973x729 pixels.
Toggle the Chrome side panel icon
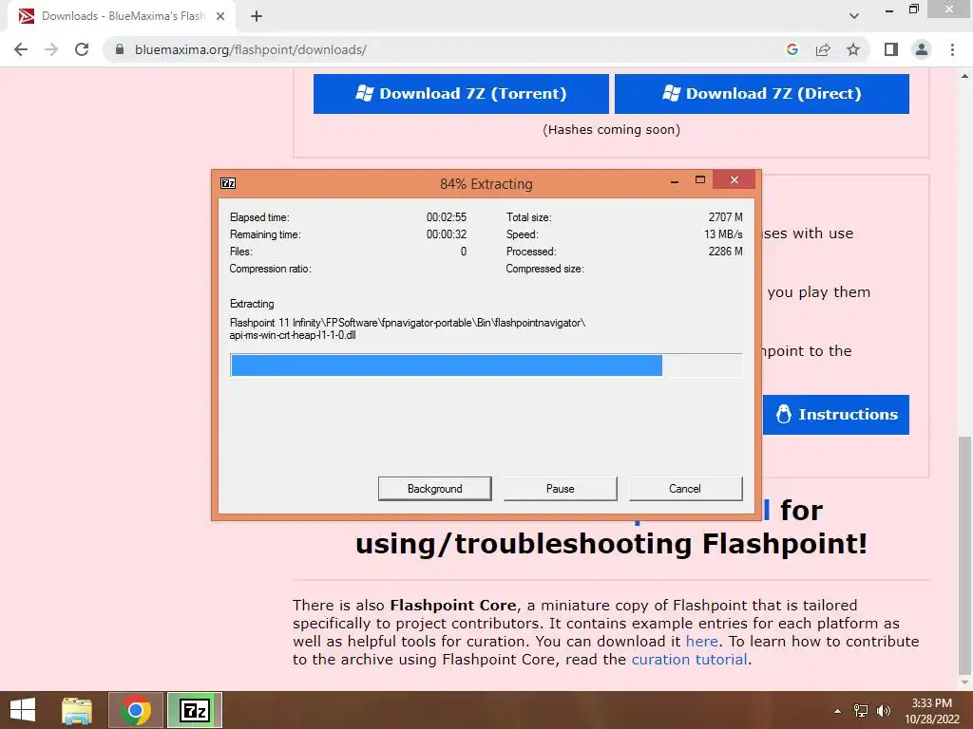(x=891, y=49)
